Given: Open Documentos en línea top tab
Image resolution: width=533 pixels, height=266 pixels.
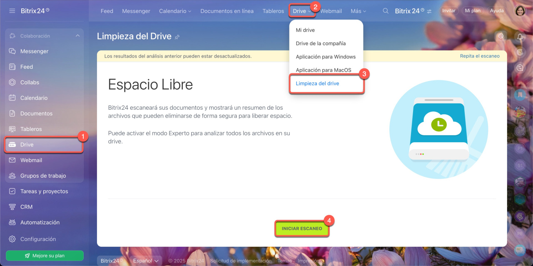Looking at the screenshot, I should (227, 11).
